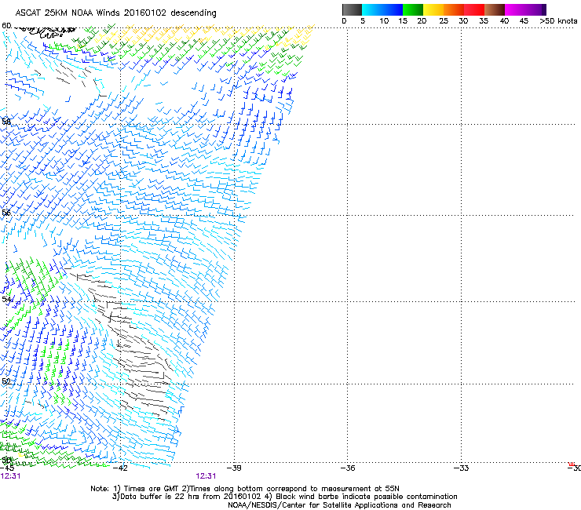
Task: Click the longitude label '-39'
Action: (x=233, y=468)
